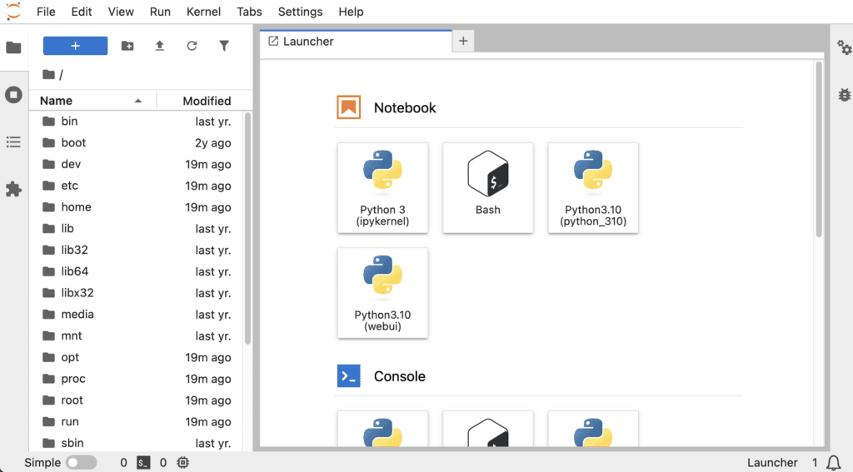
Task: Show the Table of Contents panel
Action: [x=13, y=142]
